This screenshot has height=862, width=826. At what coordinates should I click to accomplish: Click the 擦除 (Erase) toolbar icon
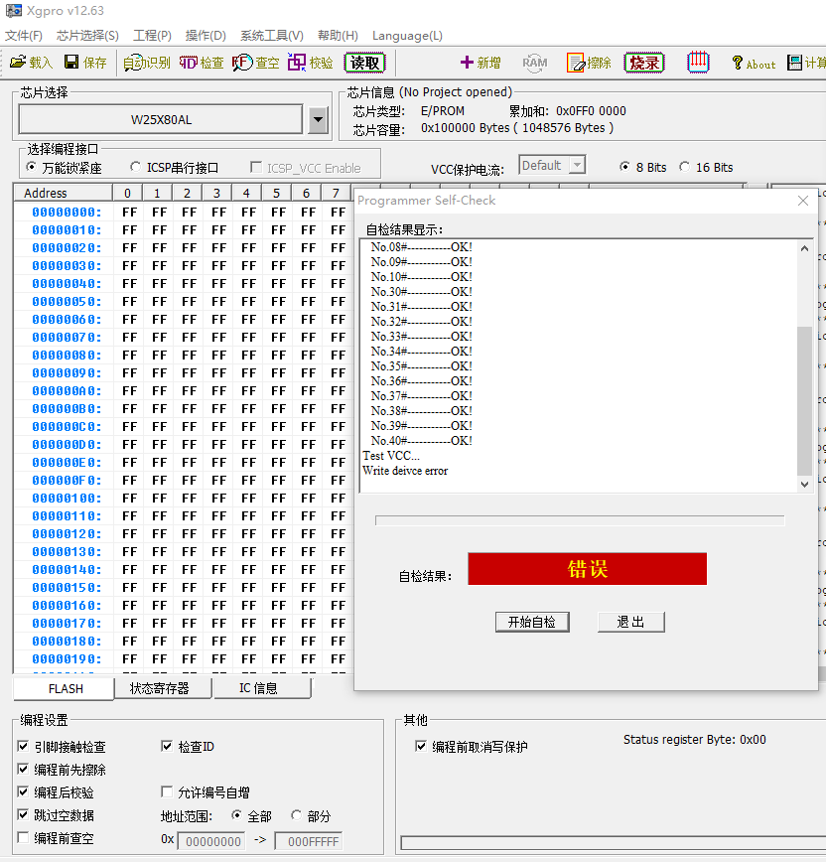pyautogui.click(x=589, y=63)
